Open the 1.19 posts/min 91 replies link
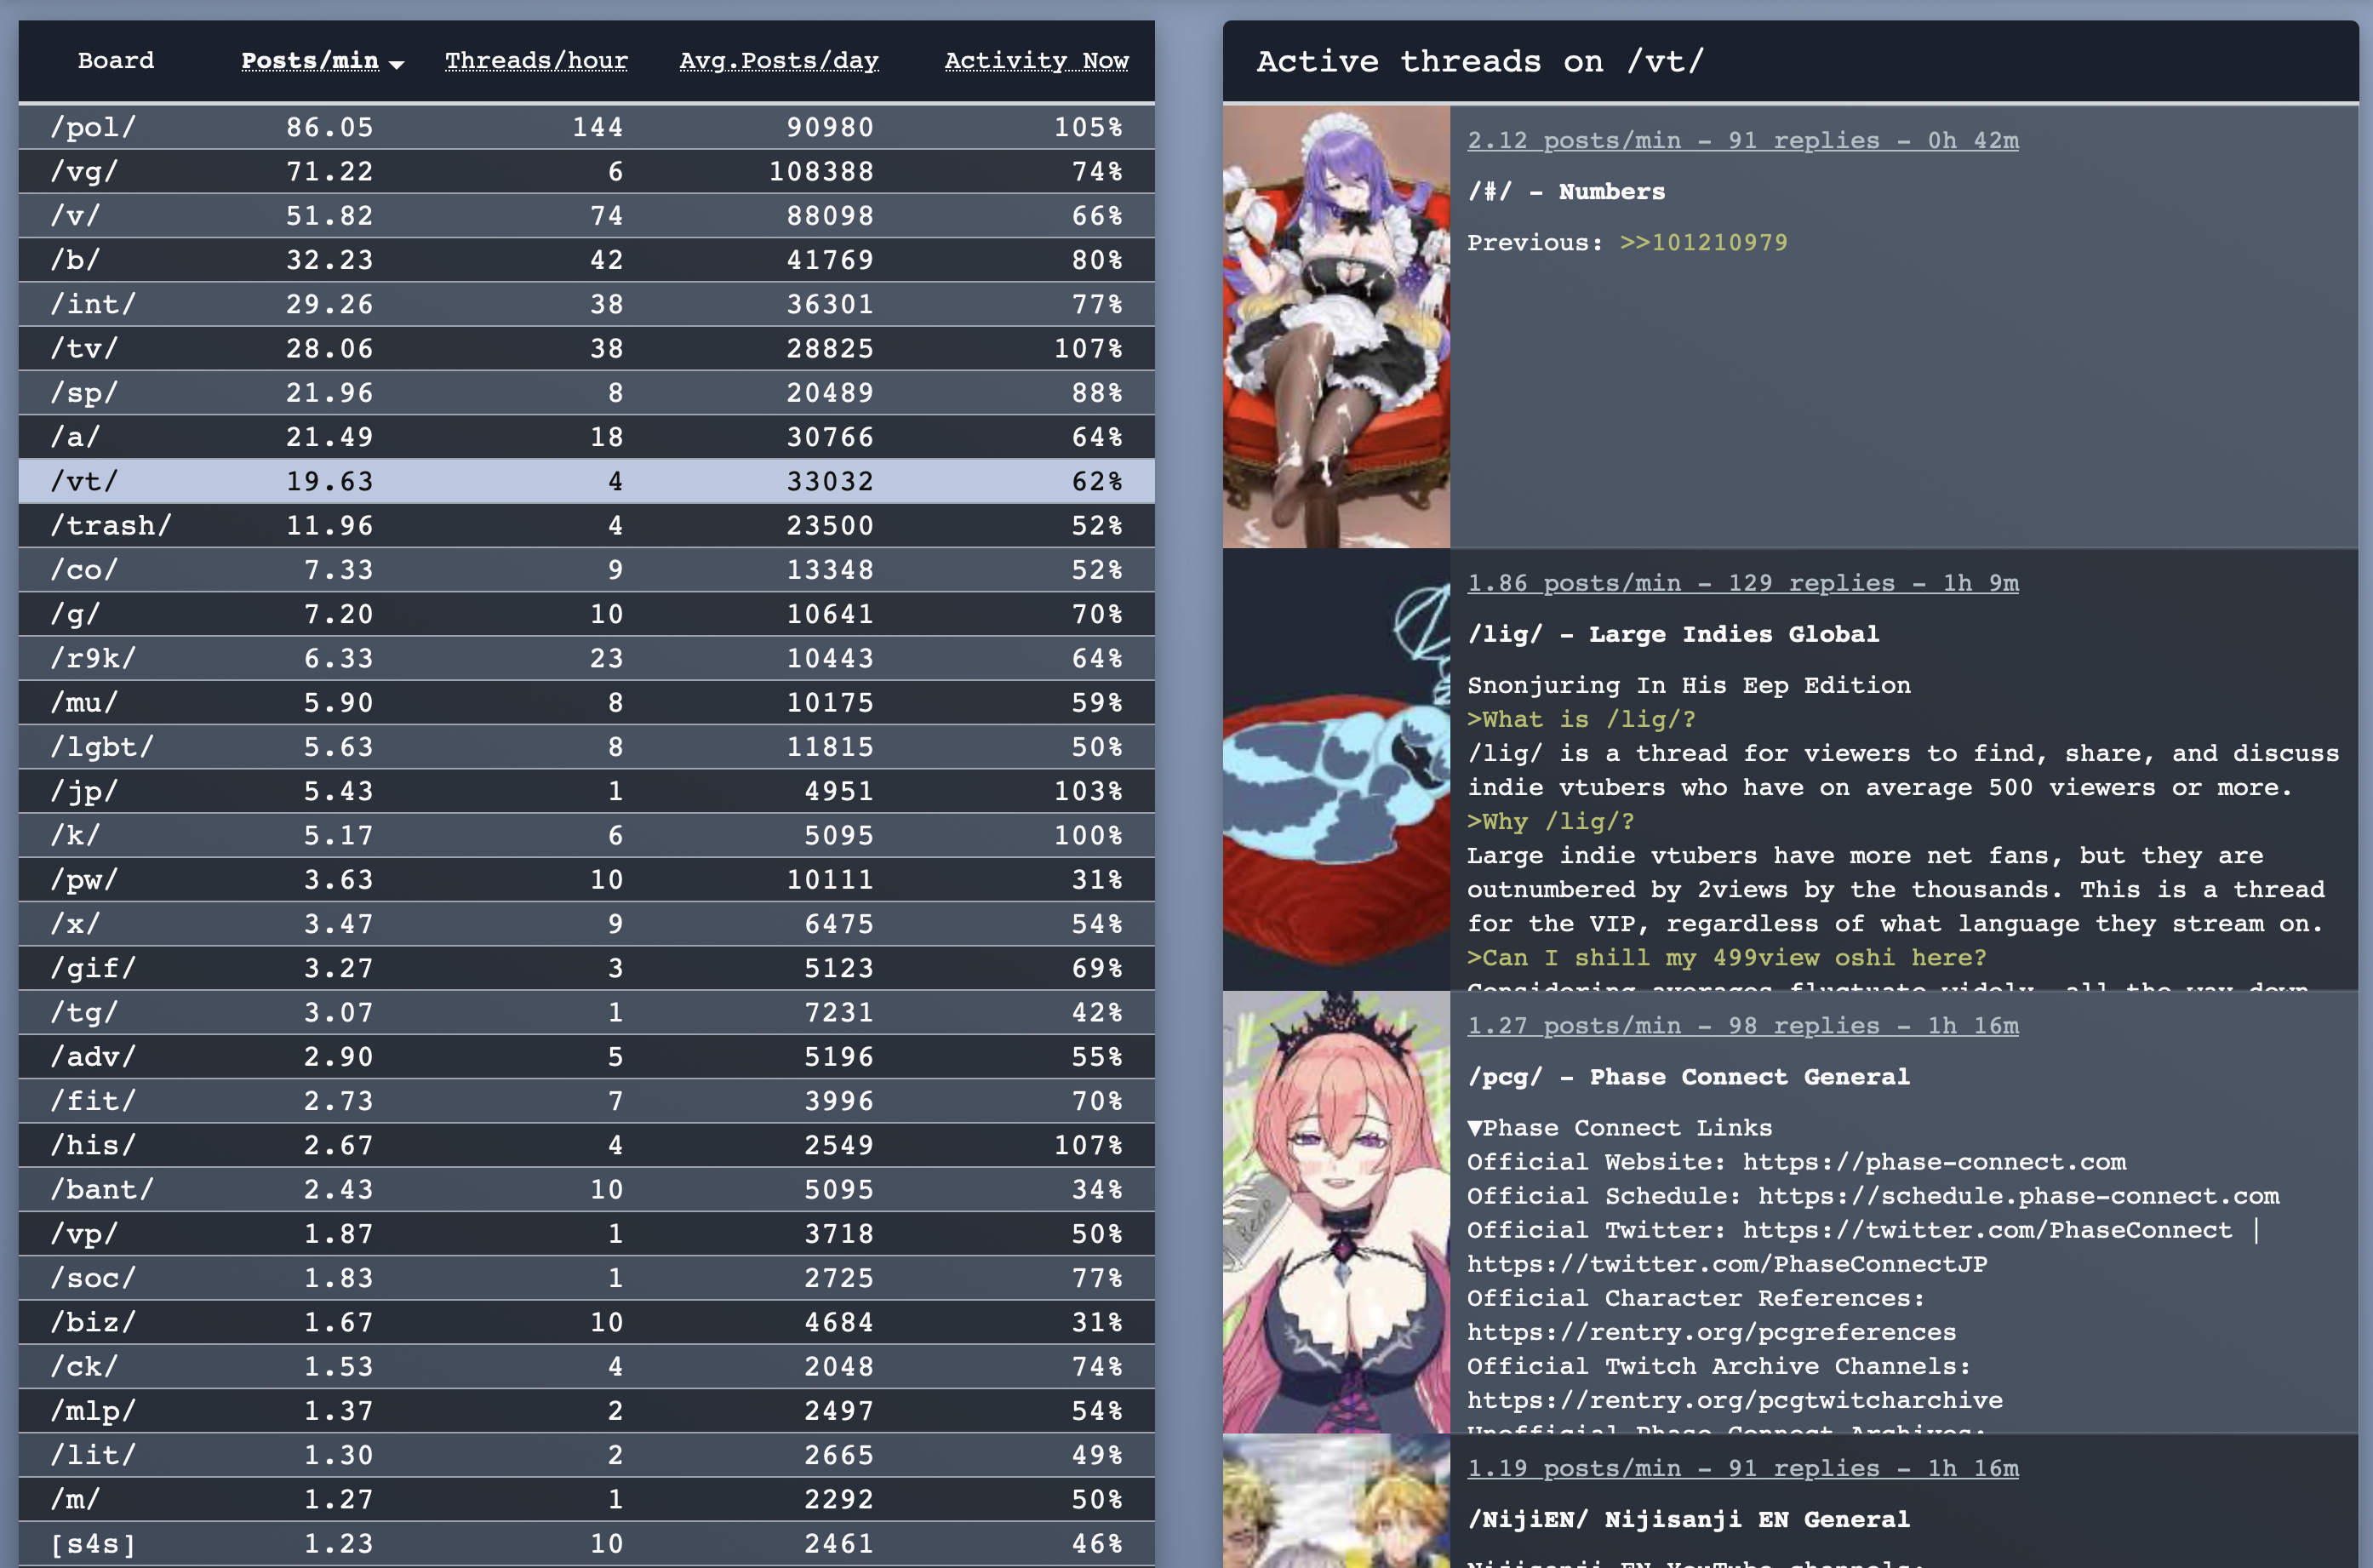 1741,1468
